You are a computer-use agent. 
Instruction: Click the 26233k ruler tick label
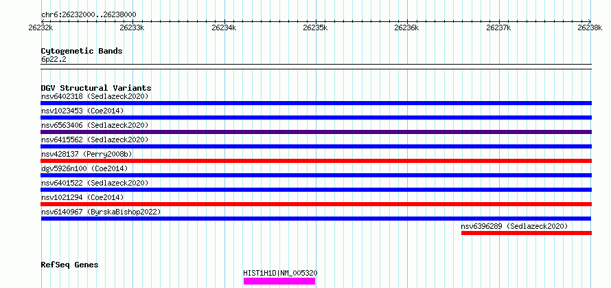[x=132, y=27]
